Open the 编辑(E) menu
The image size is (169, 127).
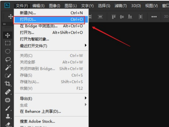point(38,6)
